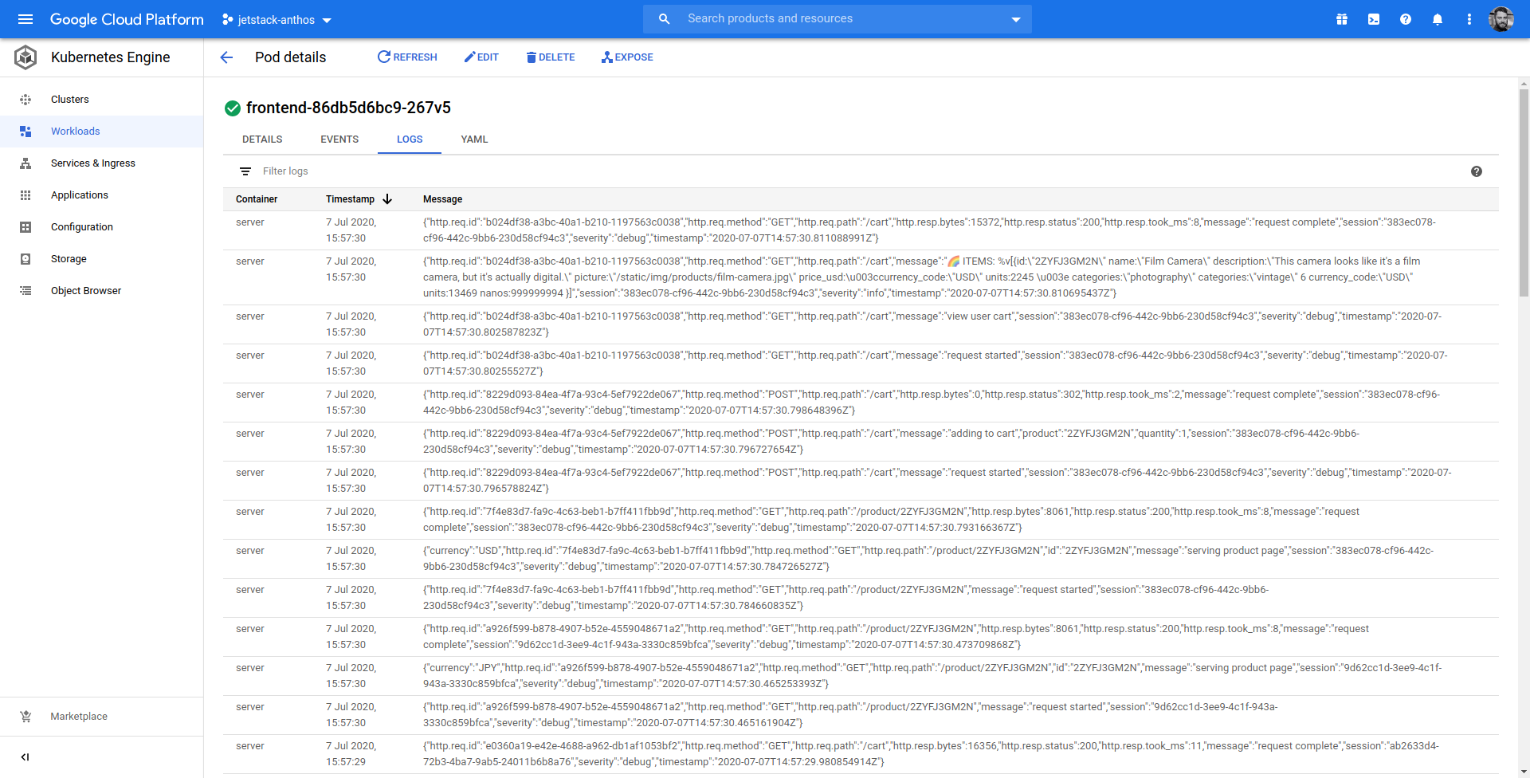Open the Object Browser

point(85,290)
